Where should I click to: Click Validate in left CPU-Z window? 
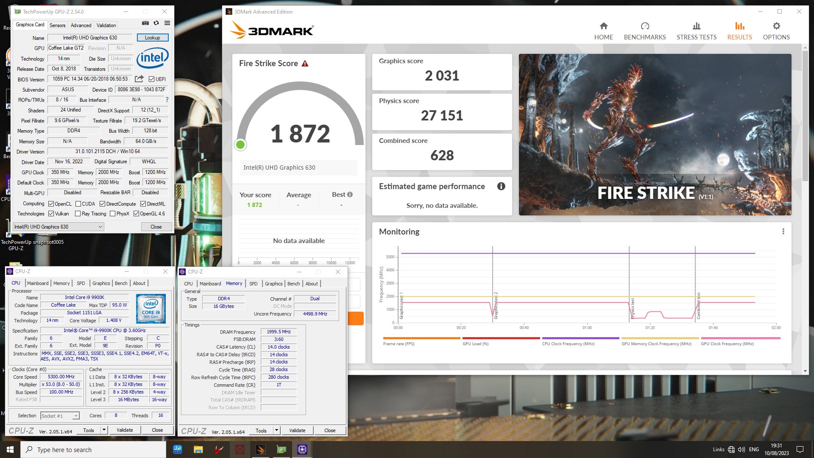click(125, 430)
